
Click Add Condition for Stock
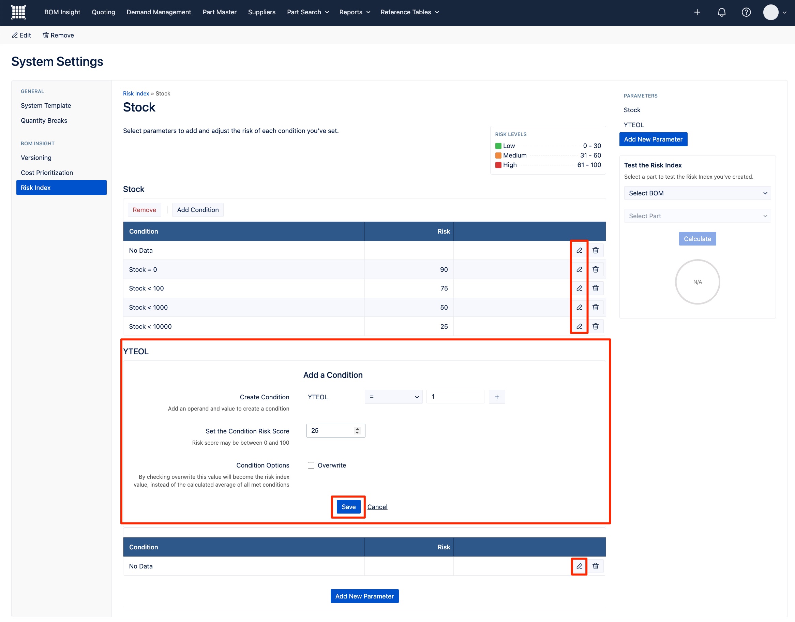point(198,210)
